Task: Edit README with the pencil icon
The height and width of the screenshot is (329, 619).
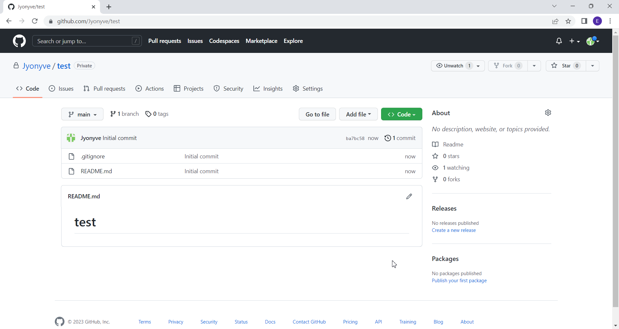Action: tap(409, 196)
